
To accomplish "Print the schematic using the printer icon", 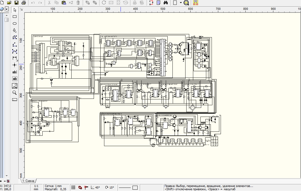I will (24, 2).
